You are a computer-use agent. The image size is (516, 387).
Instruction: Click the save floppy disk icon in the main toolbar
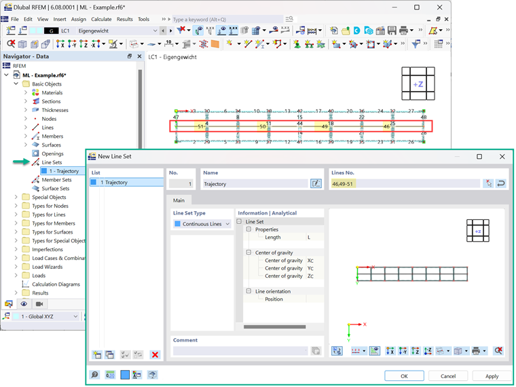pyautogui.click(x=392, y=31)
